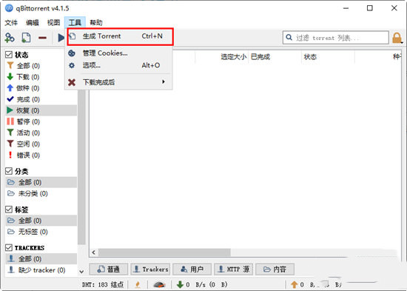This screenshot has height=291, width=407.
Task: Click the cookies icon beside 管理 Cookies
Action: pyautogui.click(x=72, y=53)
